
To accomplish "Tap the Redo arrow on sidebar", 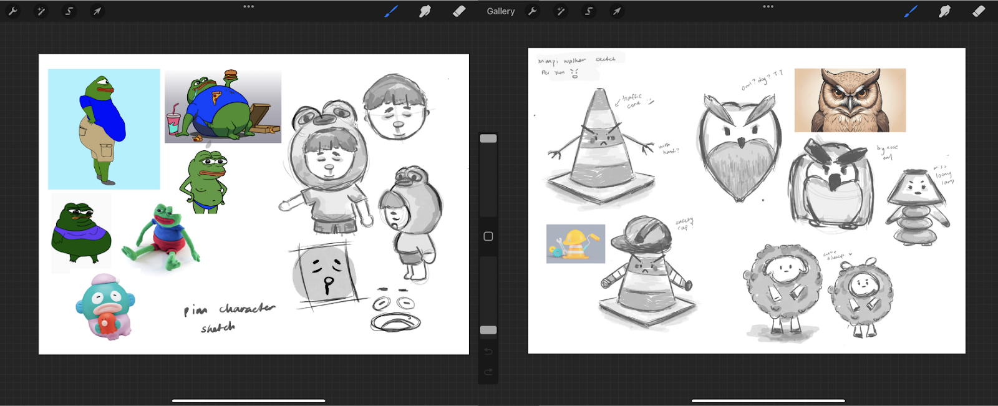I will click(488, 372).
